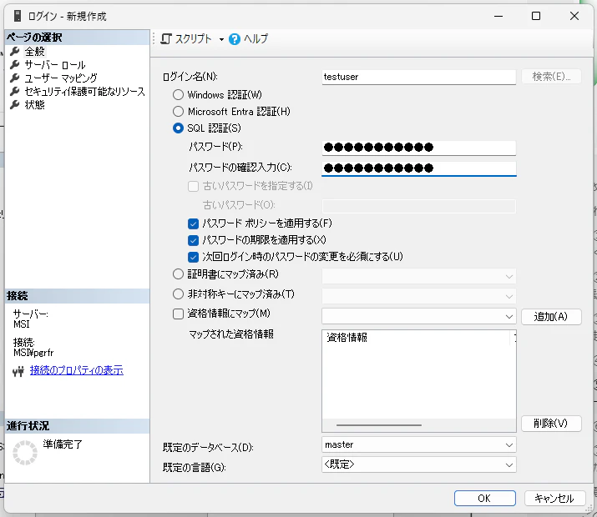This screenshot has height=517, width=597.
Task: Open the 資格情報にマップ credential dropdown
Action: coord(419,316)
